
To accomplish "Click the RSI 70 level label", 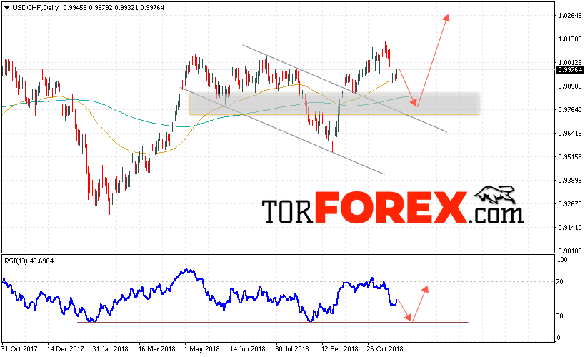I will point(559,282).
